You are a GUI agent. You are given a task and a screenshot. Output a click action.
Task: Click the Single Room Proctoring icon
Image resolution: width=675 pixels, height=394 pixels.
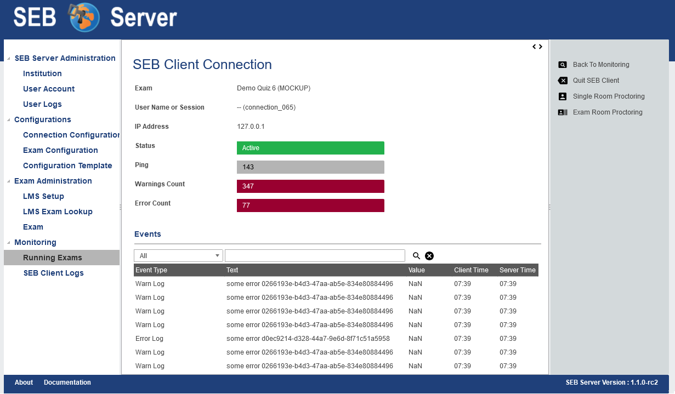[563, 96]
